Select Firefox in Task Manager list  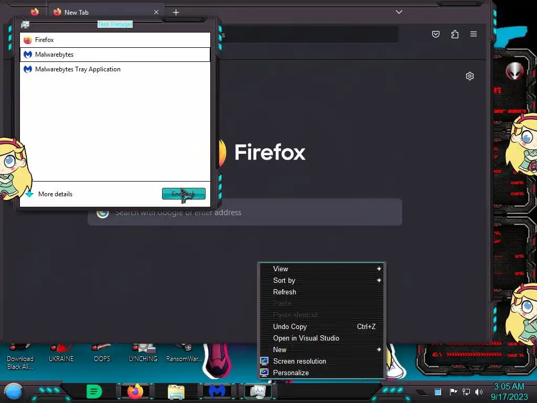(115, 40)
